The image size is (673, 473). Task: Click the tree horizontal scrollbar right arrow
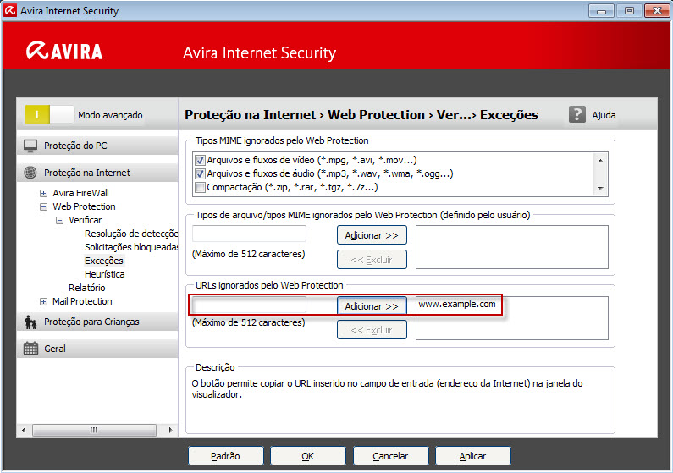[170, 430]
